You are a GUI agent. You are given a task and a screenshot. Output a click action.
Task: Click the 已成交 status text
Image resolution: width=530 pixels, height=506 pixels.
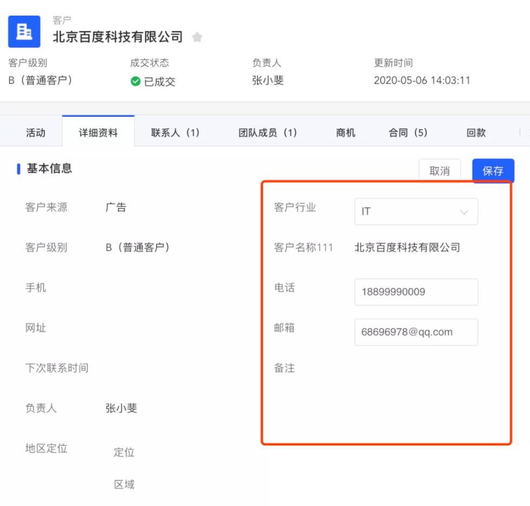coord(160,81)
